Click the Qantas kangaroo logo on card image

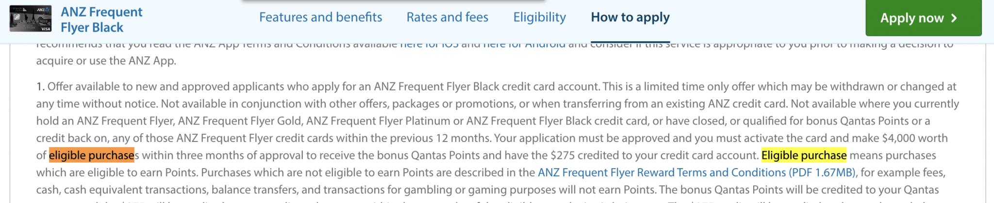[25, 10]
